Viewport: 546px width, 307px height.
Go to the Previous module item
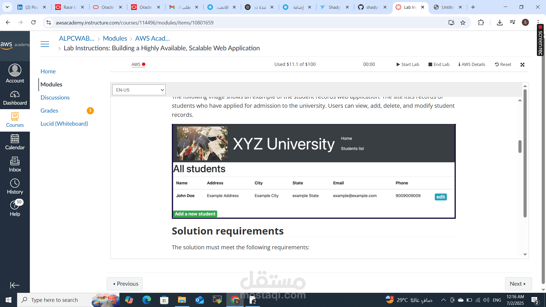[x=125, y=284]
